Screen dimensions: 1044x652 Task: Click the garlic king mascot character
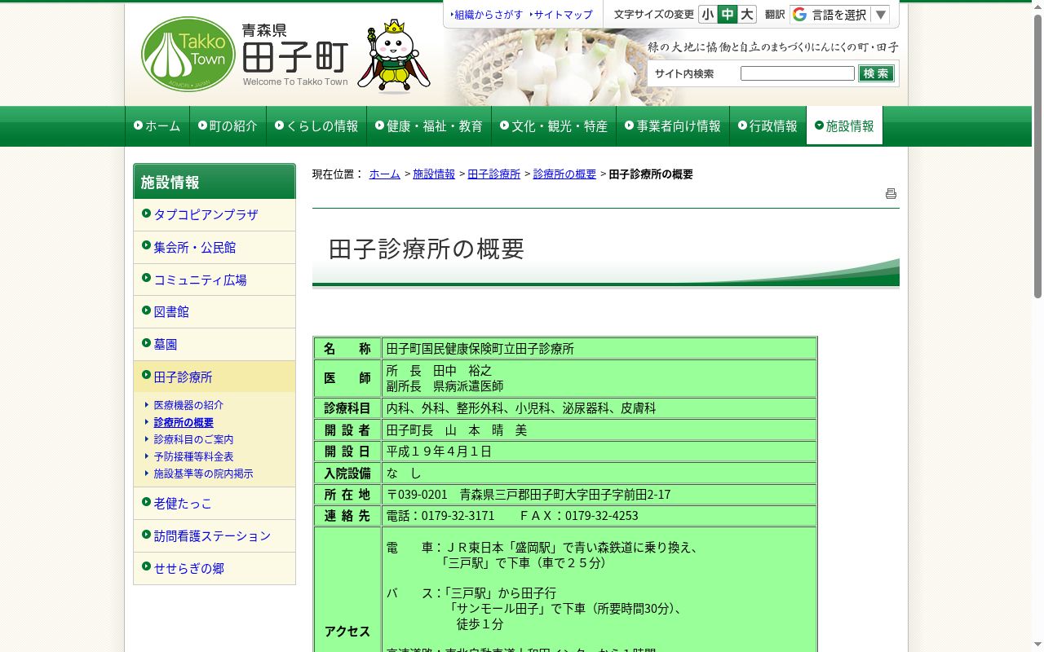click(x=393, y=57)
